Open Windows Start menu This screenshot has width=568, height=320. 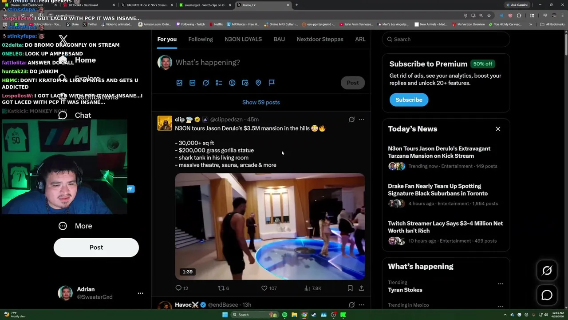tap(225, 315)
